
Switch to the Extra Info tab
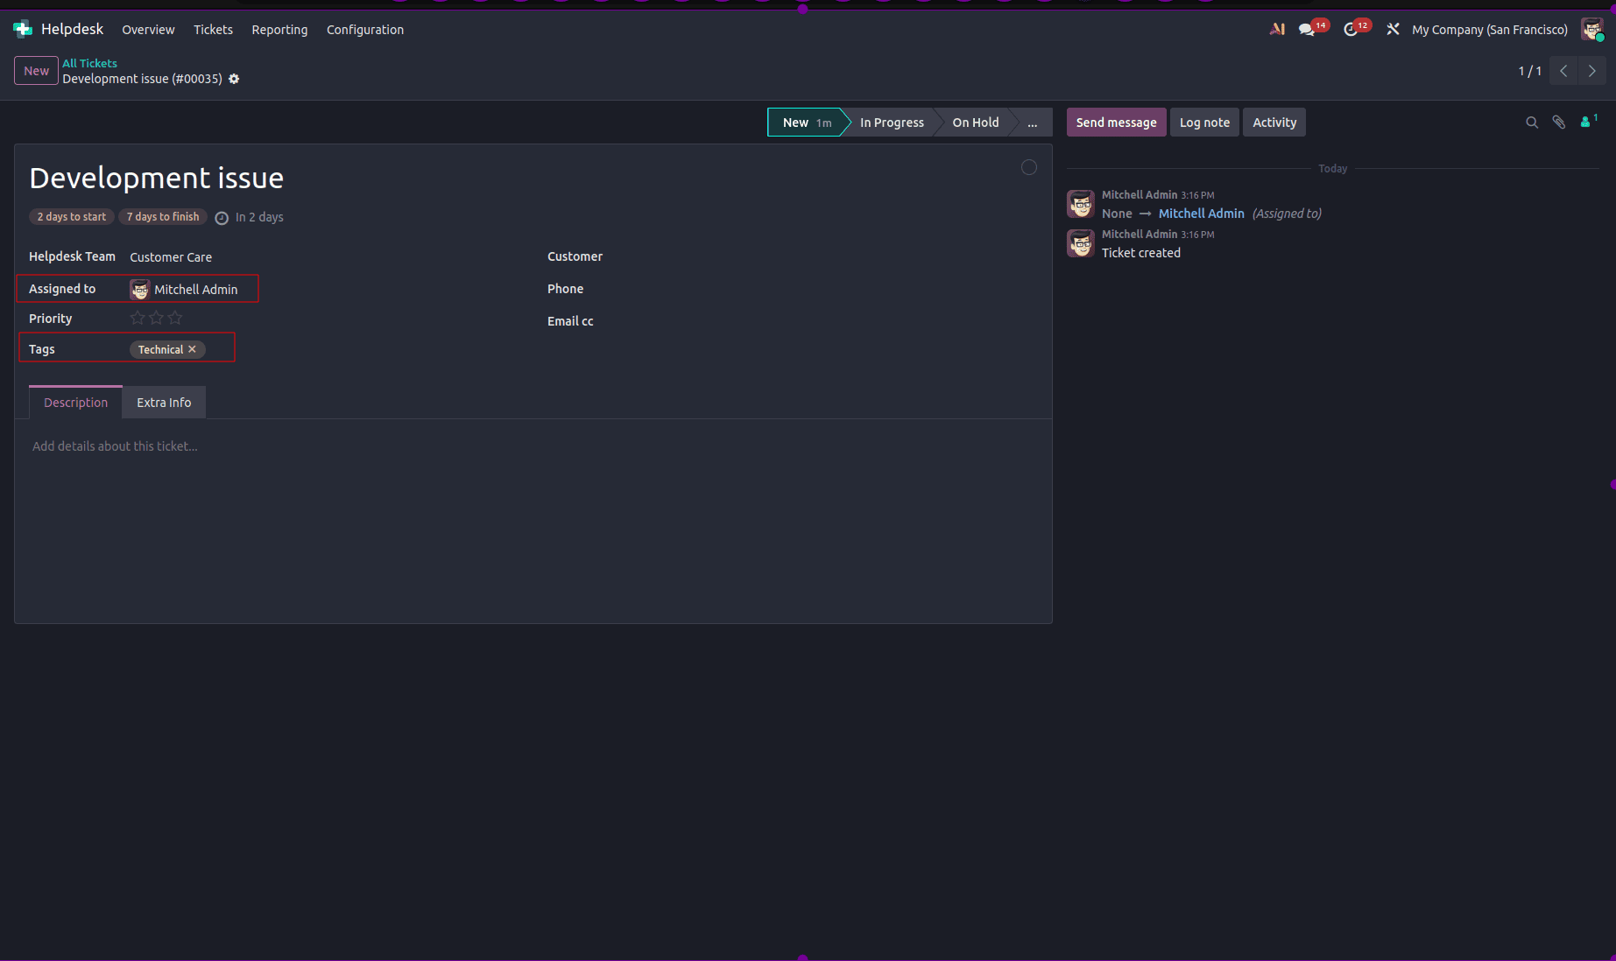click(164, 403)
